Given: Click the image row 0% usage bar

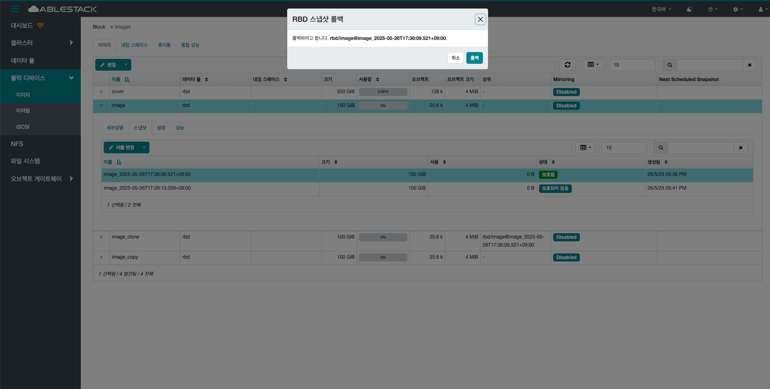Looking at the screenshot, I should [x=383, y=106].
